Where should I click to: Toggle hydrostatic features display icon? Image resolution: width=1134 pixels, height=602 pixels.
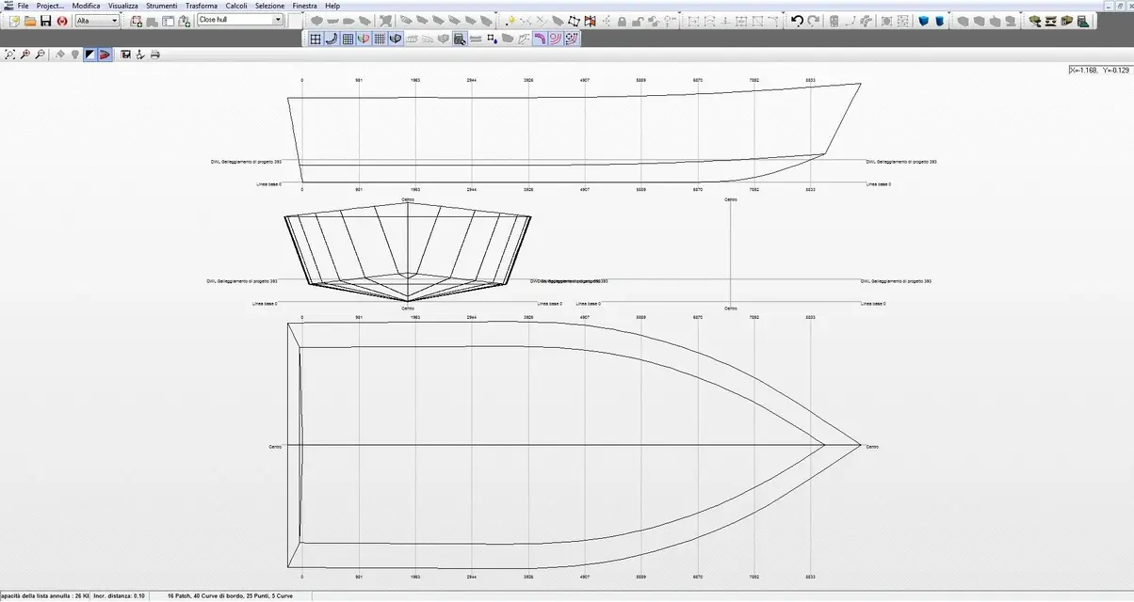tap(396, 39)
